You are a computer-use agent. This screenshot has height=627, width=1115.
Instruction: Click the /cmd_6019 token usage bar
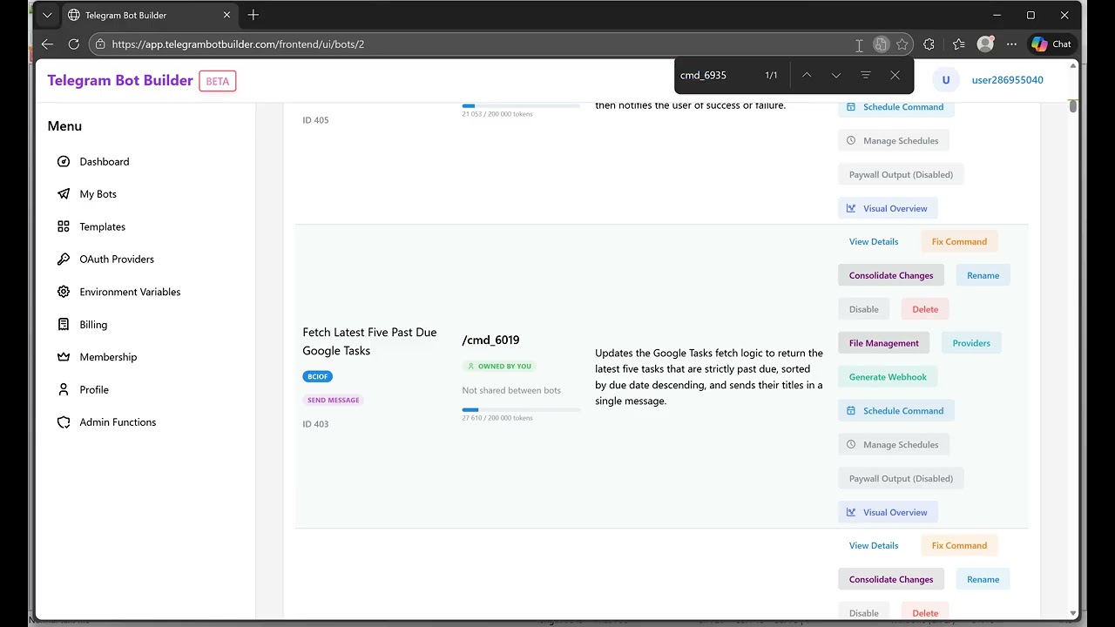coord(521,409)
